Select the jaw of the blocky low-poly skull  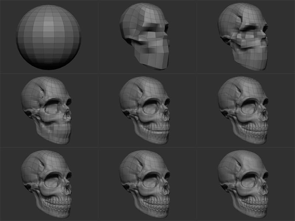(x=155, y=59)
